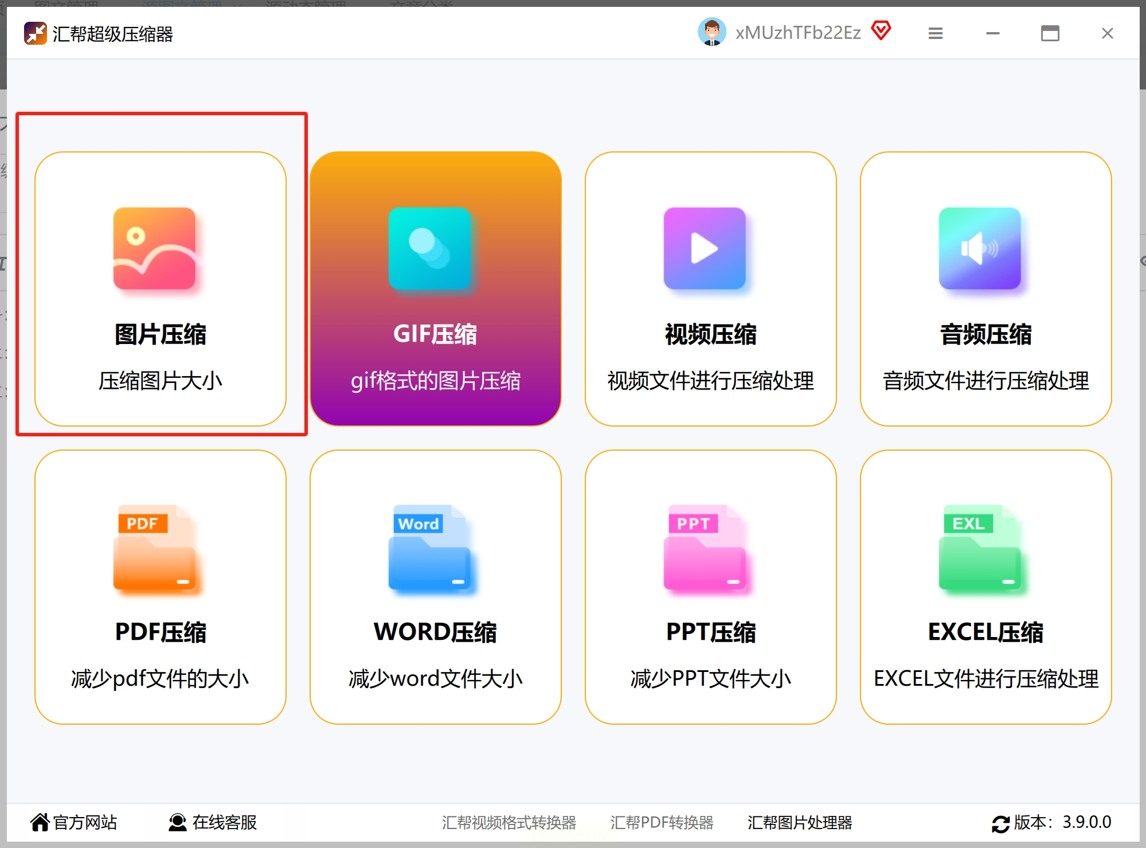Open 汇帮视频格式转换器 link
Screen dimensions: 1146x848
[509, 822]
